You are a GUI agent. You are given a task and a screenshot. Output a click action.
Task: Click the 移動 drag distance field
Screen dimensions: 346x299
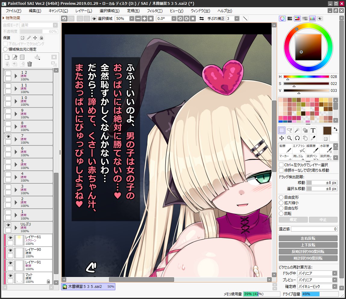pos(322,183)
